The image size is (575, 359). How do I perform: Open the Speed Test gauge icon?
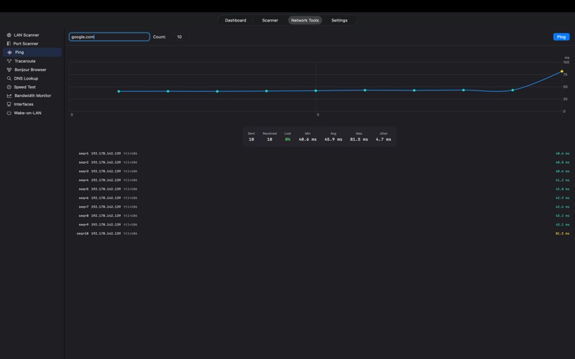tap(9, 87)
